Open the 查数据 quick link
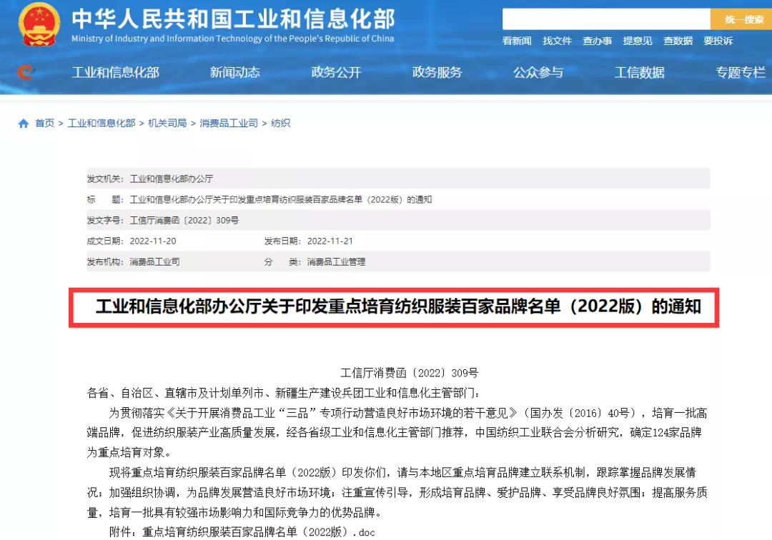 [x=678, y=41]
